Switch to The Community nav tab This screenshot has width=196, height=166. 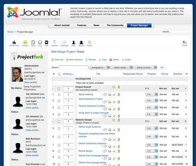click(115, 25)
